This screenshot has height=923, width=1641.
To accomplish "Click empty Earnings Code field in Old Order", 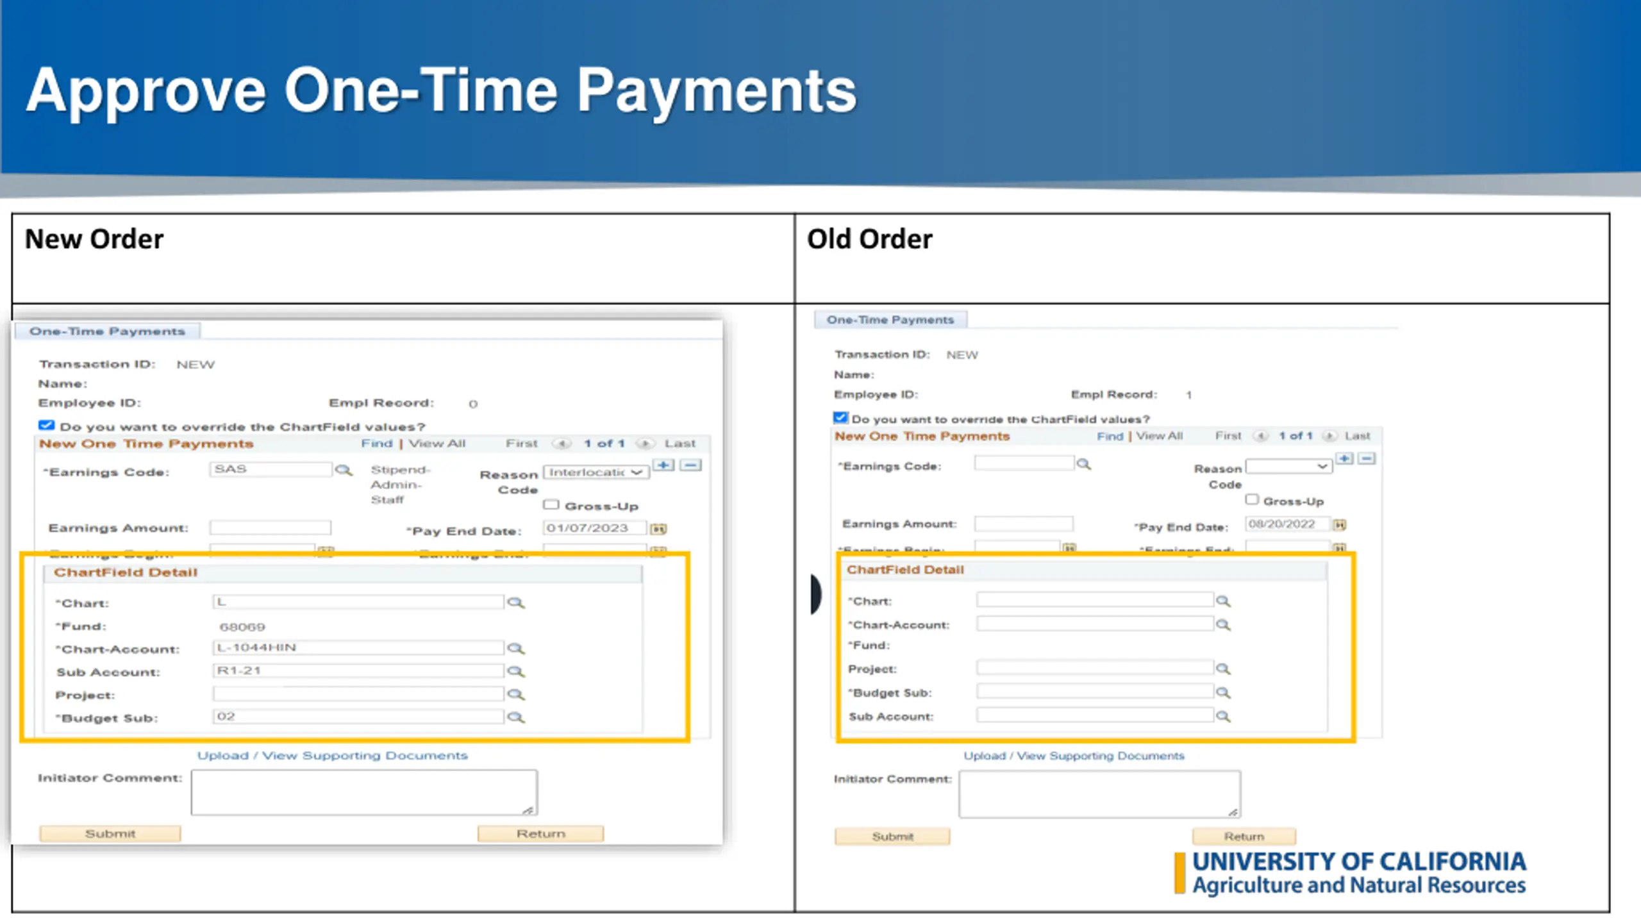I will coord(1024,463).
